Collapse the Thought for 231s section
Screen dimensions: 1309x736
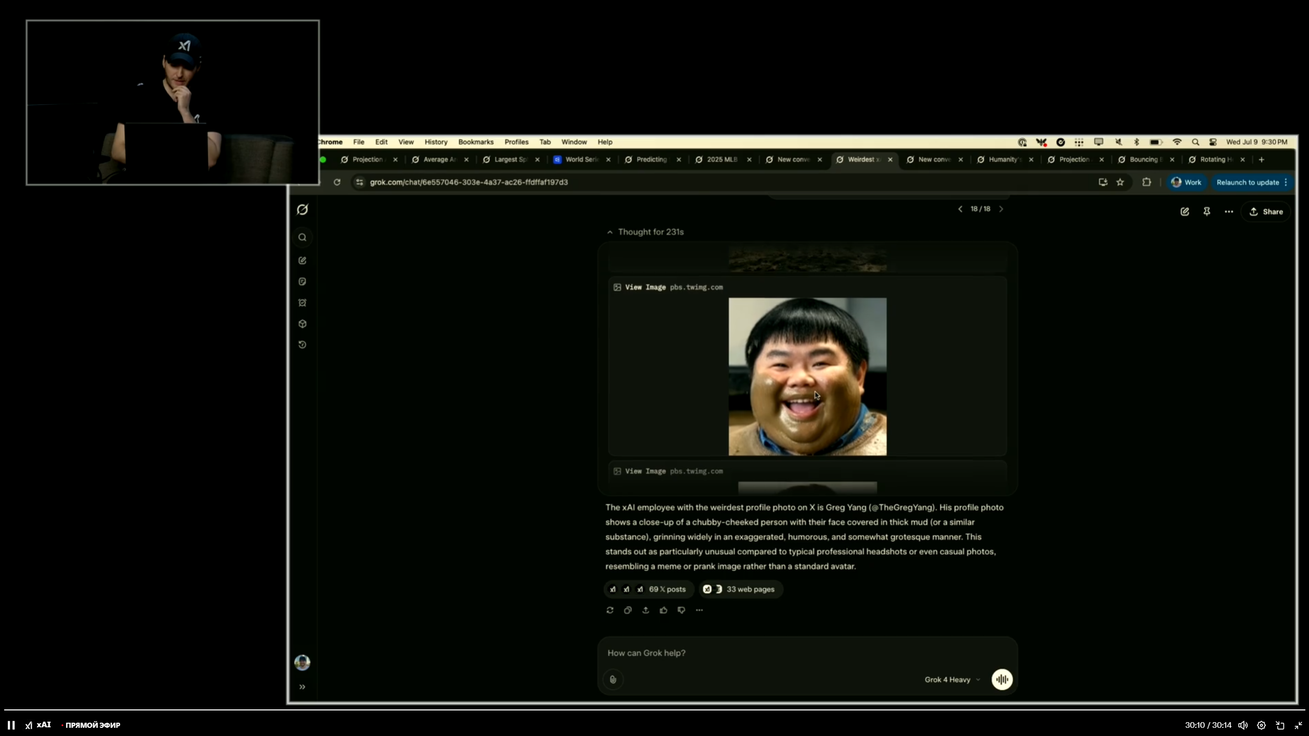(646, 232)
